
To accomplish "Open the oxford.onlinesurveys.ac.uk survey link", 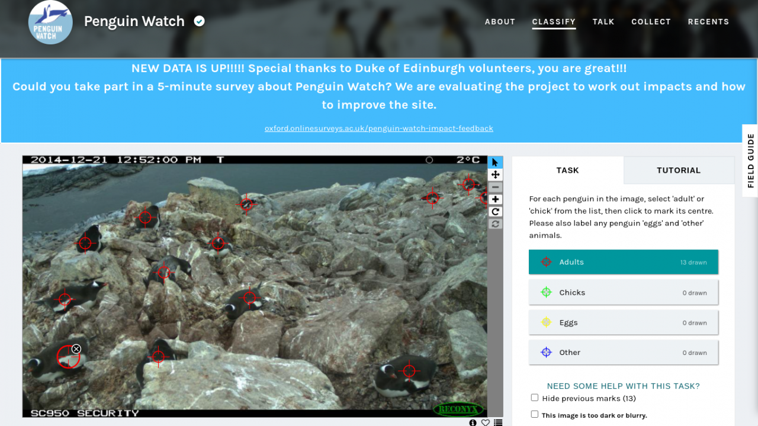I will pyautogui.click(x=379, y=128).
